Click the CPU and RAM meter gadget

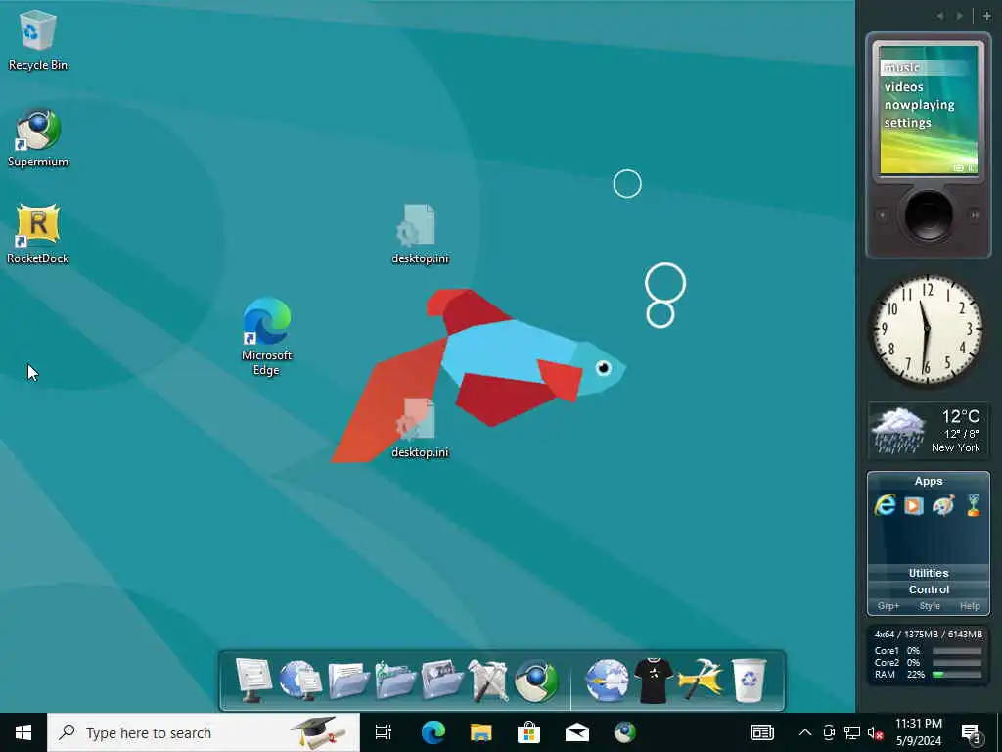[928, 654]
